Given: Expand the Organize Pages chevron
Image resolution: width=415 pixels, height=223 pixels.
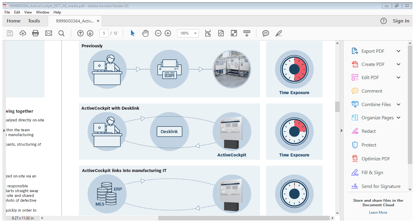Looking at the screenshot, I should point(398,117).
